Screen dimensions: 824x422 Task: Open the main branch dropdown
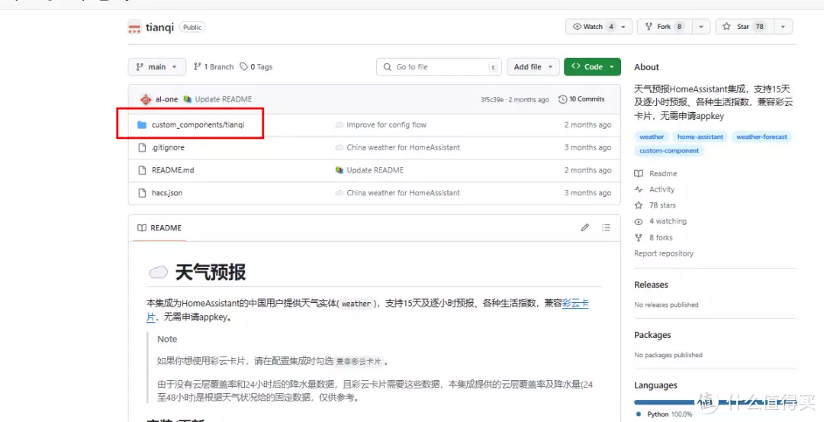[x=156, y=66]
